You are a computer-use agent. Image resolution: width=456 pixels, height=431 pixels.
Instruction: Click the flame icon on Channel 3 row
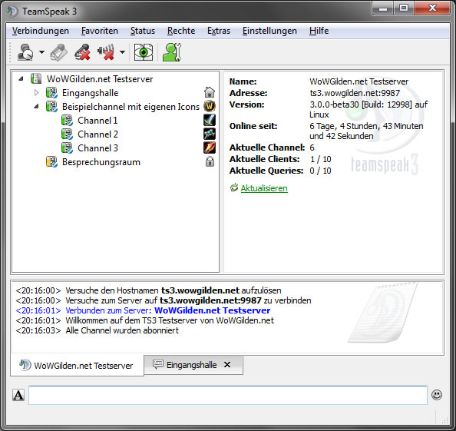click(x=210, y=148)
